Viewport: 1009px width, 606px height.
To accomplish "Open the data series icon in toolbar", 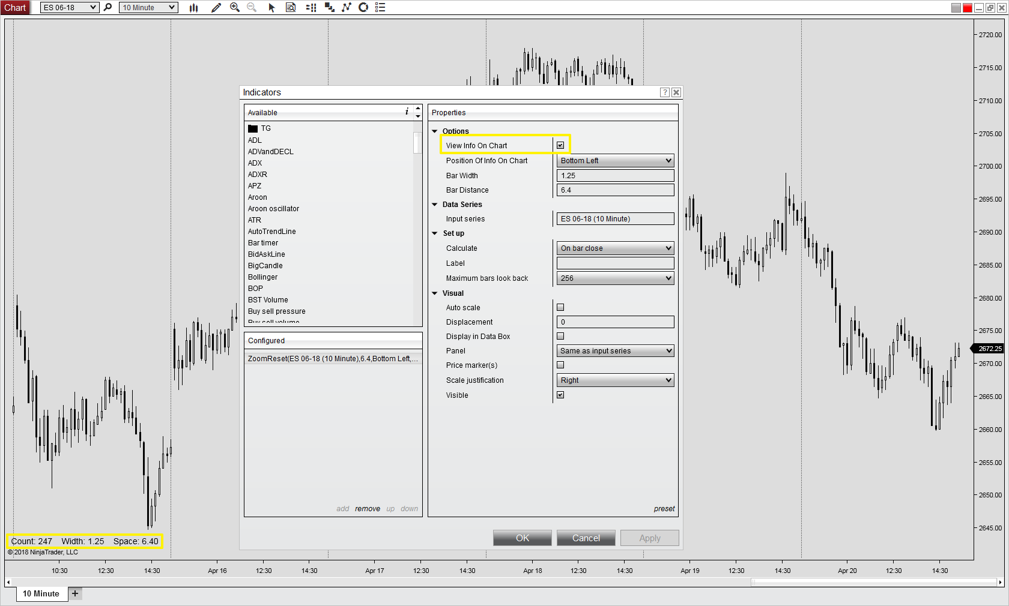I will (311, 8).
